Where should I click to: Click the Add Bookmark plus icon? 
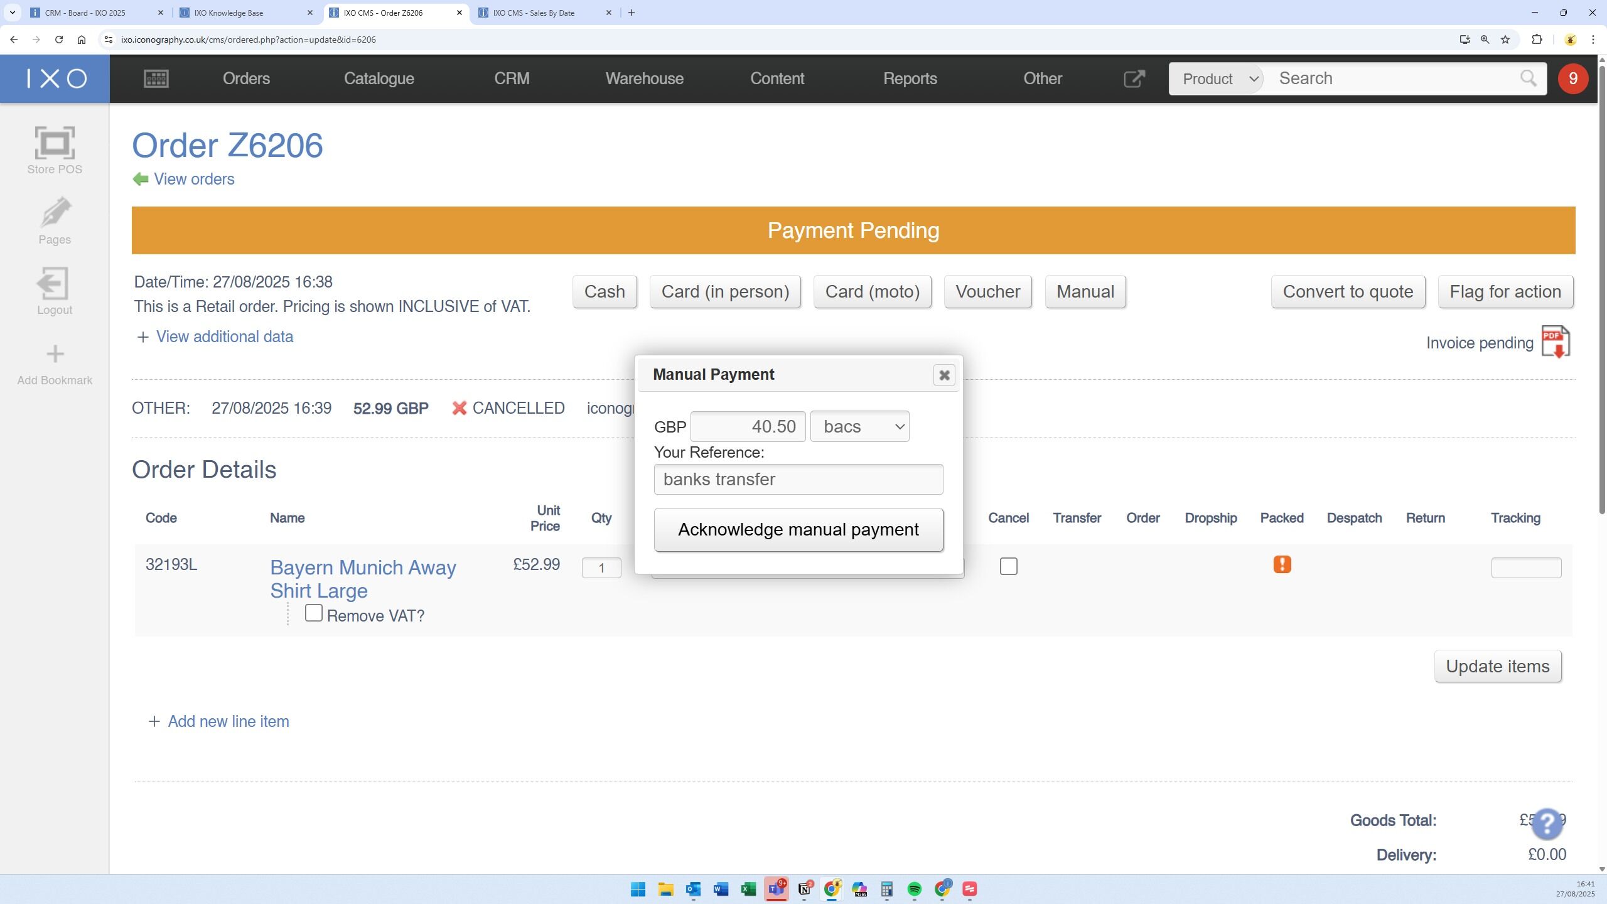coord(55,354)
